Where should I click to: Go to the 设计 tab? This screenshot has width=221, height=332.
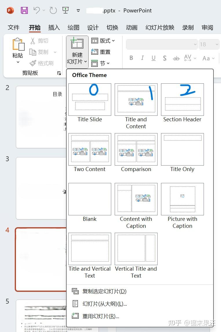point(93,27)
